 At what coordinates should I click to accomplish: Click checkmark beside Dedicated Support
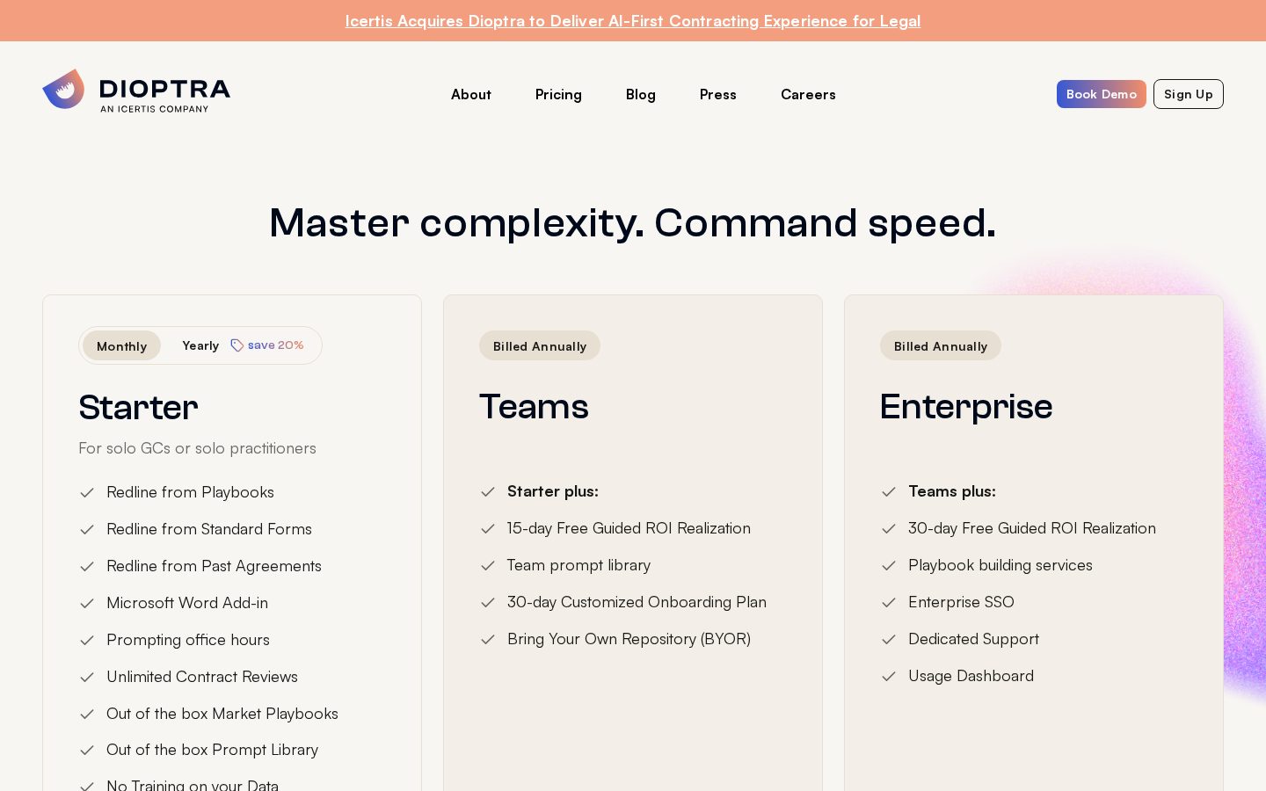point(889,640)
